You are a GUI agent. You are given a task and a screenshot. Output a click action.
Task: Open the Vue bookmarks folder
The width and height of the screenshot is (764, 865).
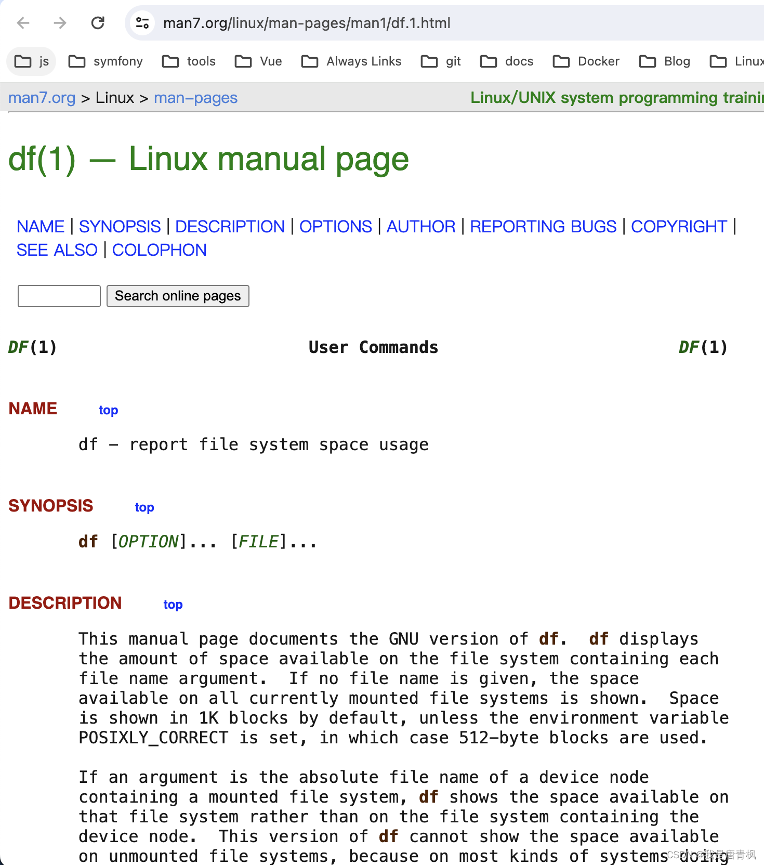(x=258, y=61)
